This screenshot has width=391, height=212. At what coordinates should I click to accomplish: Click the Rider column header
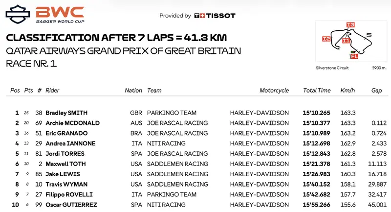click(52, 91)
